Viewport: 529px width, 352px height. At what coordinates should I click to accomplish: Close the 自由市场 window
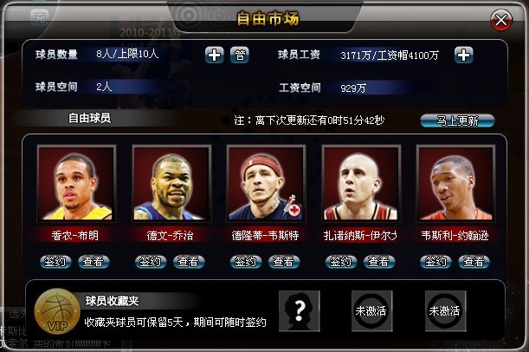tap(501, 20)
